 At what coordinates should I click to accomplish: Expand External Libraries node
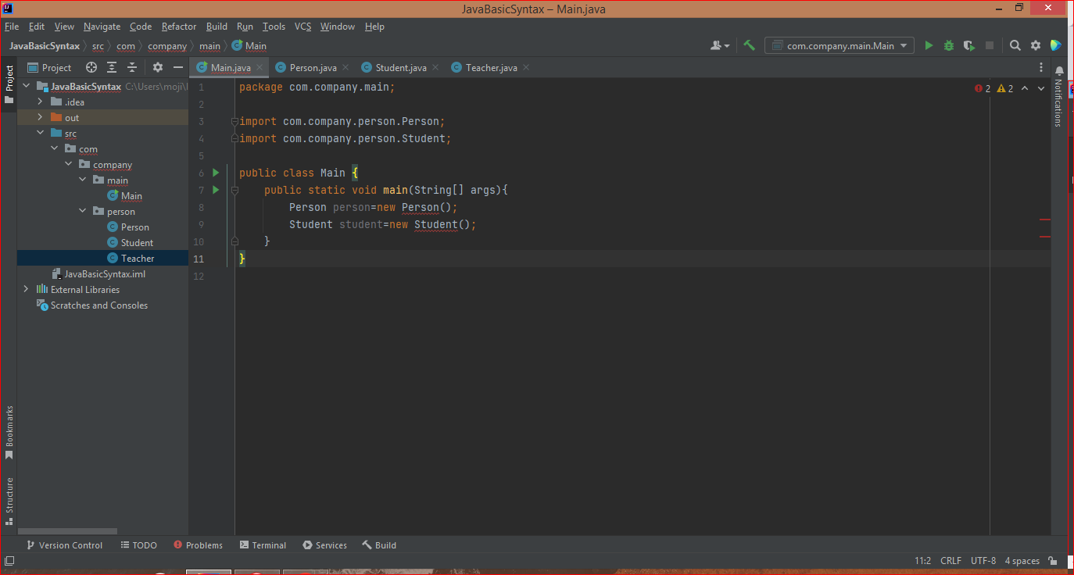click(x=26, y=290)
